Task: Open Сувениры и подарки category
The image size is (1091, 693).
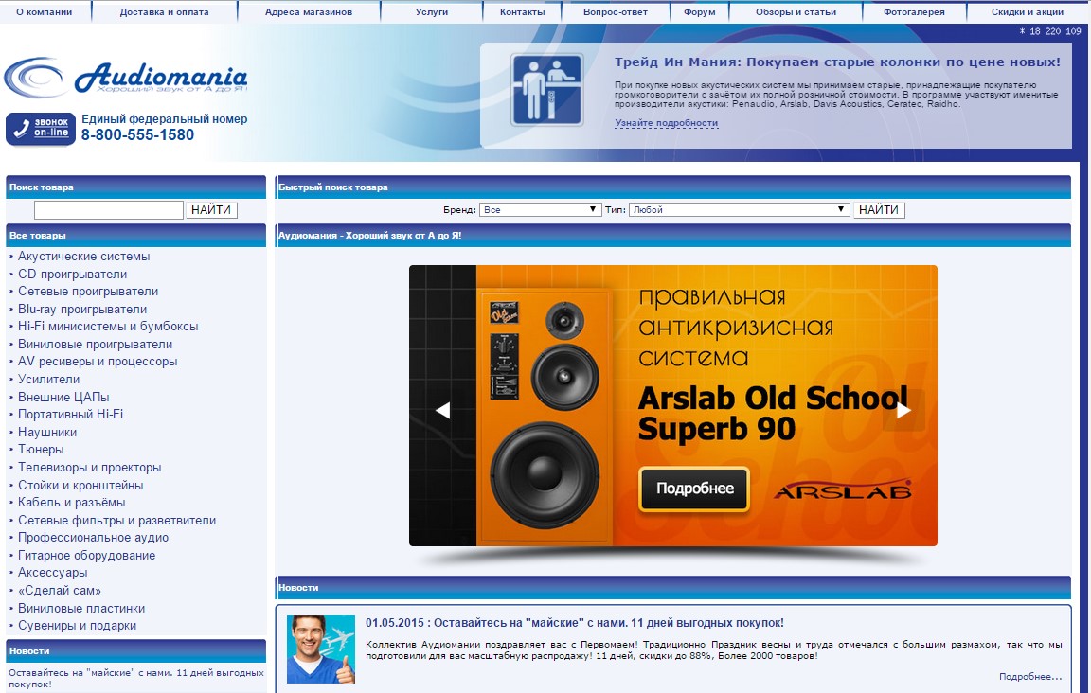Action: click(78, 626)
